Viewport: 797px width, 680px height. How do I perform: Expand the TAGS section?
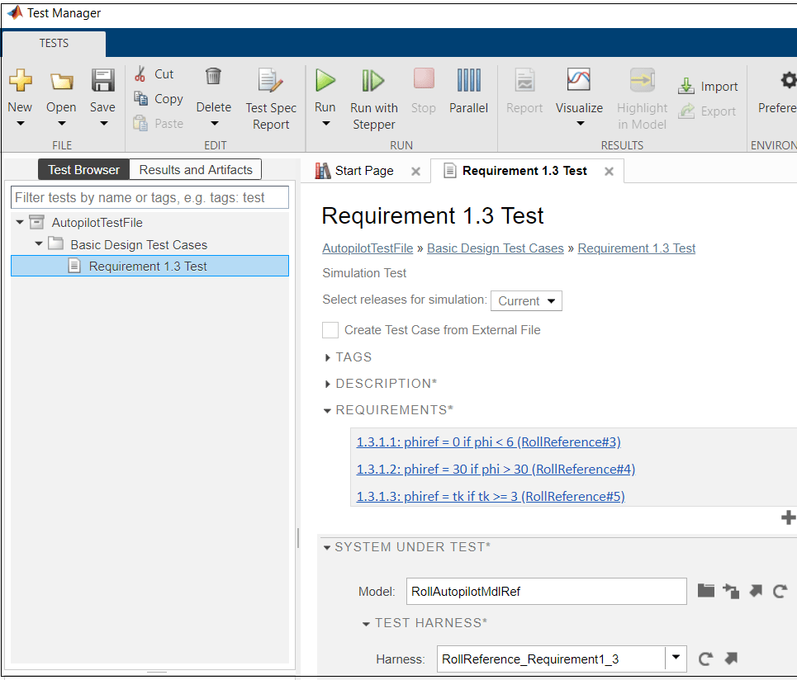pos(328,357)
